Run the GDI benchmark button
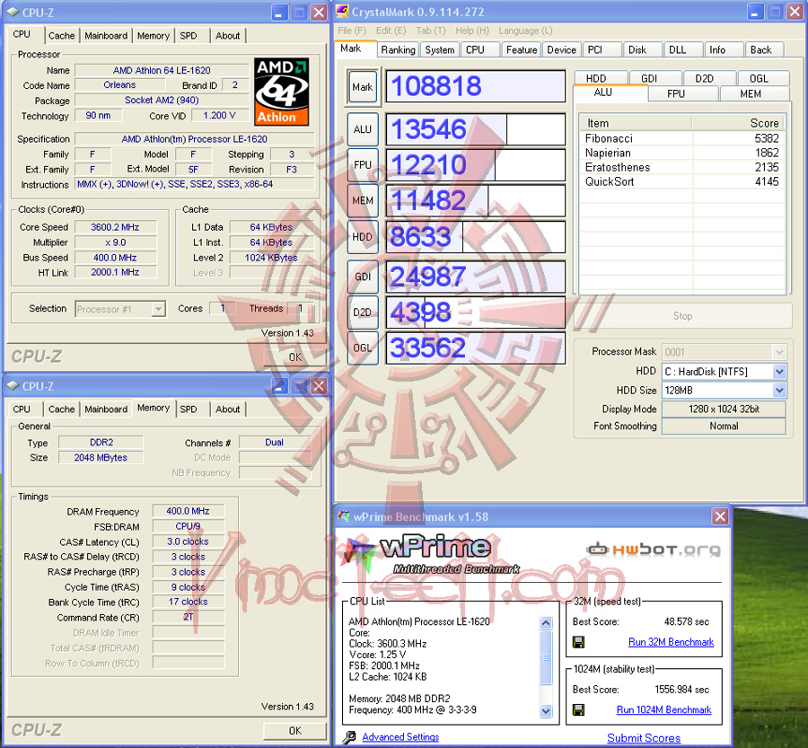Viewport: 808px width, 748px height. pyautogui.click(x=363, y=277)
